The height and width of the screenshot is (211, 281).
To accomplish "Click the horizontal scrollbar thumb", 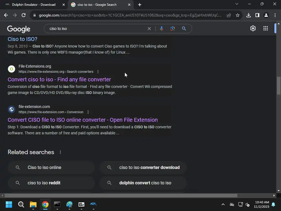I will click(x=121, y=195).
